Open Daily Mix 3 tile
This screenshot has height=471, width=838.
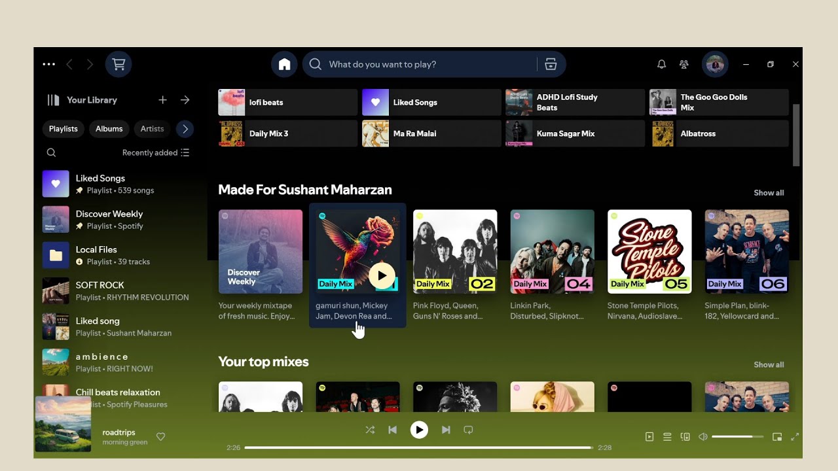tap(288, 133)
